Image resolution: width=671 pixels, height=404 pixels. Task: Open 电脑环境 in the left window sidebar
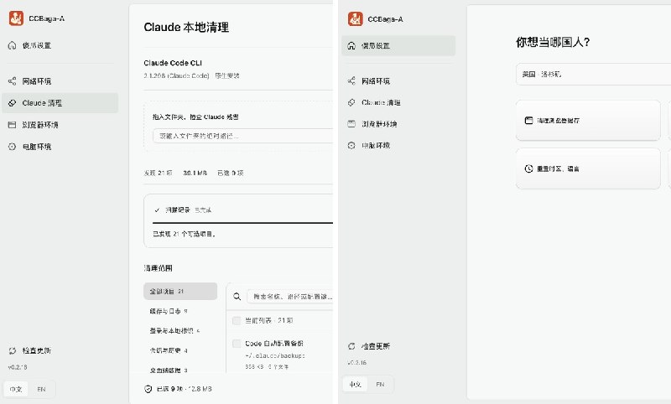pos(60,147)
